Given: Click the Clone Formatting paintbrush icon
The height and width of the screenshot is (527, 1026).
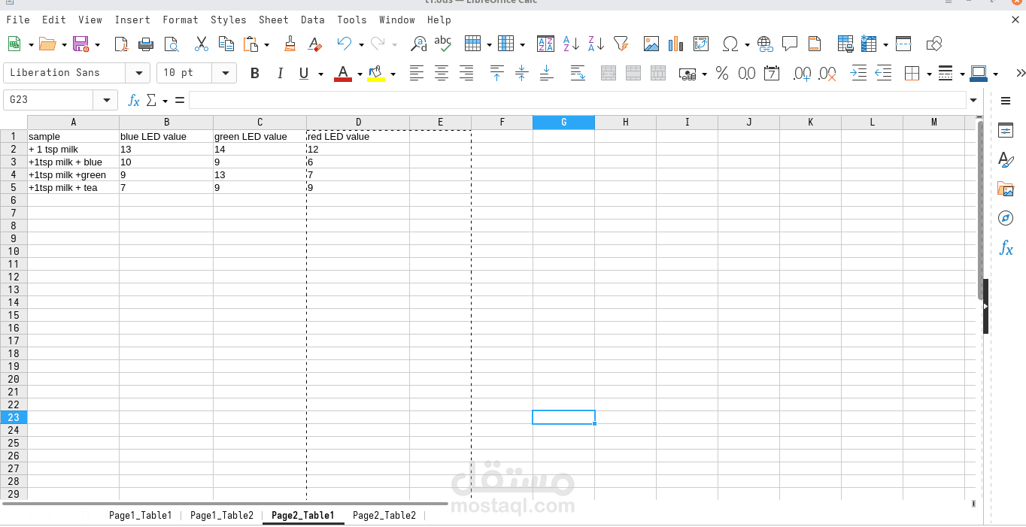Looking at the screenshot, I should pyautogui.click(x=290, y=44).
